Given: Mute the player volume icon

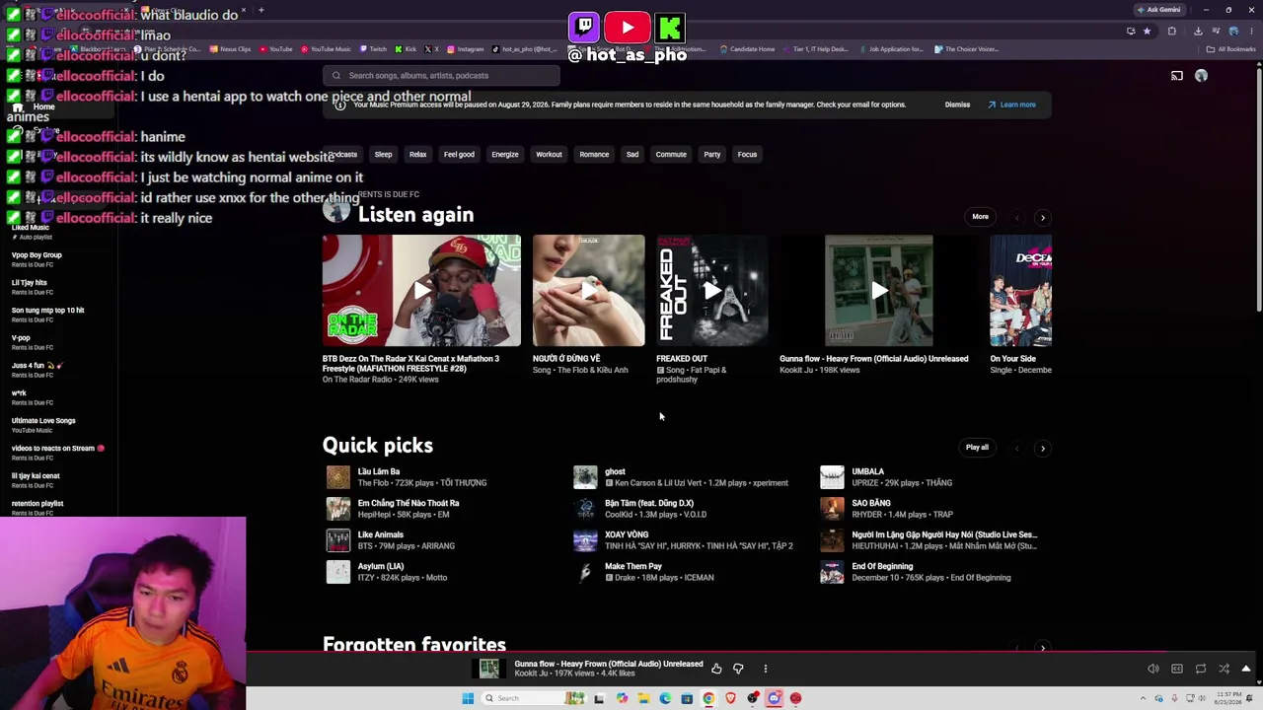Looking at the screenshot, I should coord(1153,669).
